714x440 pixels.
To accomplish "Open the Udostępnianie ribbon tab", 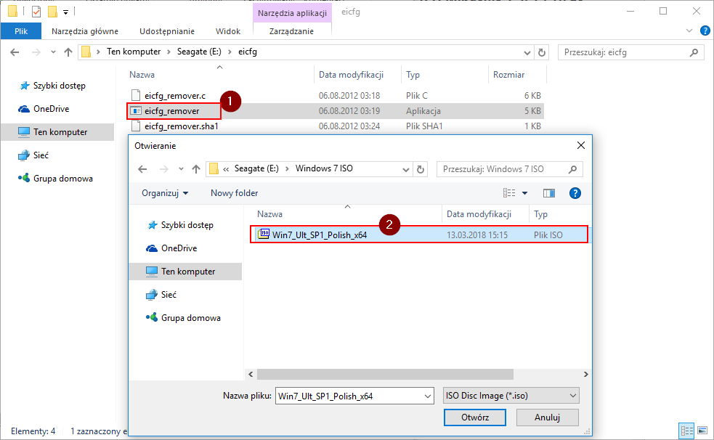I will 166,31.
